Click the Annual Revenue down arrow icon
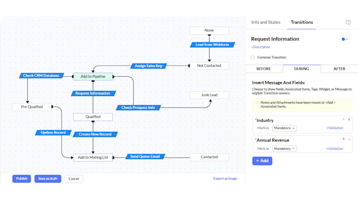The height and width of the screenshot is (201, 358). coord(349,139)
